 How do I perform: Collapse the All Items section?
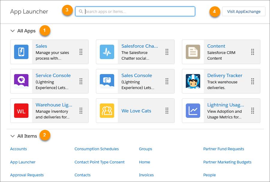(x=12, y=136)
